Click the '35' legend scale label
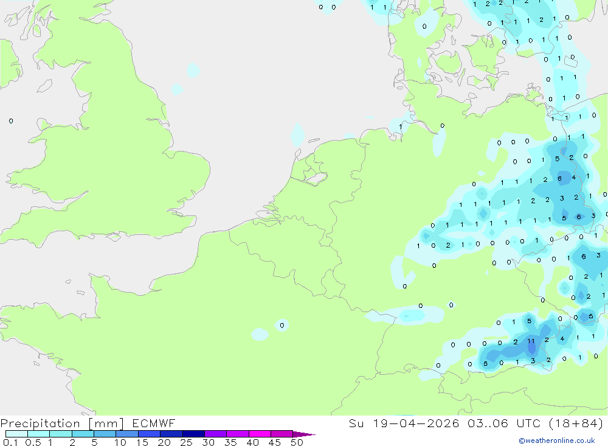608x446 pixels. pyautogui.click(x=230, y=442)
